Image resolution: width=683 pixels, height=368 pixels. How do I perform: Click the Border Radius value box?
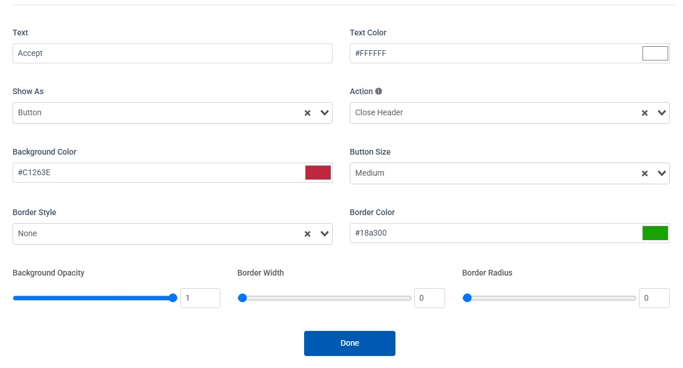tap(654, 297)
